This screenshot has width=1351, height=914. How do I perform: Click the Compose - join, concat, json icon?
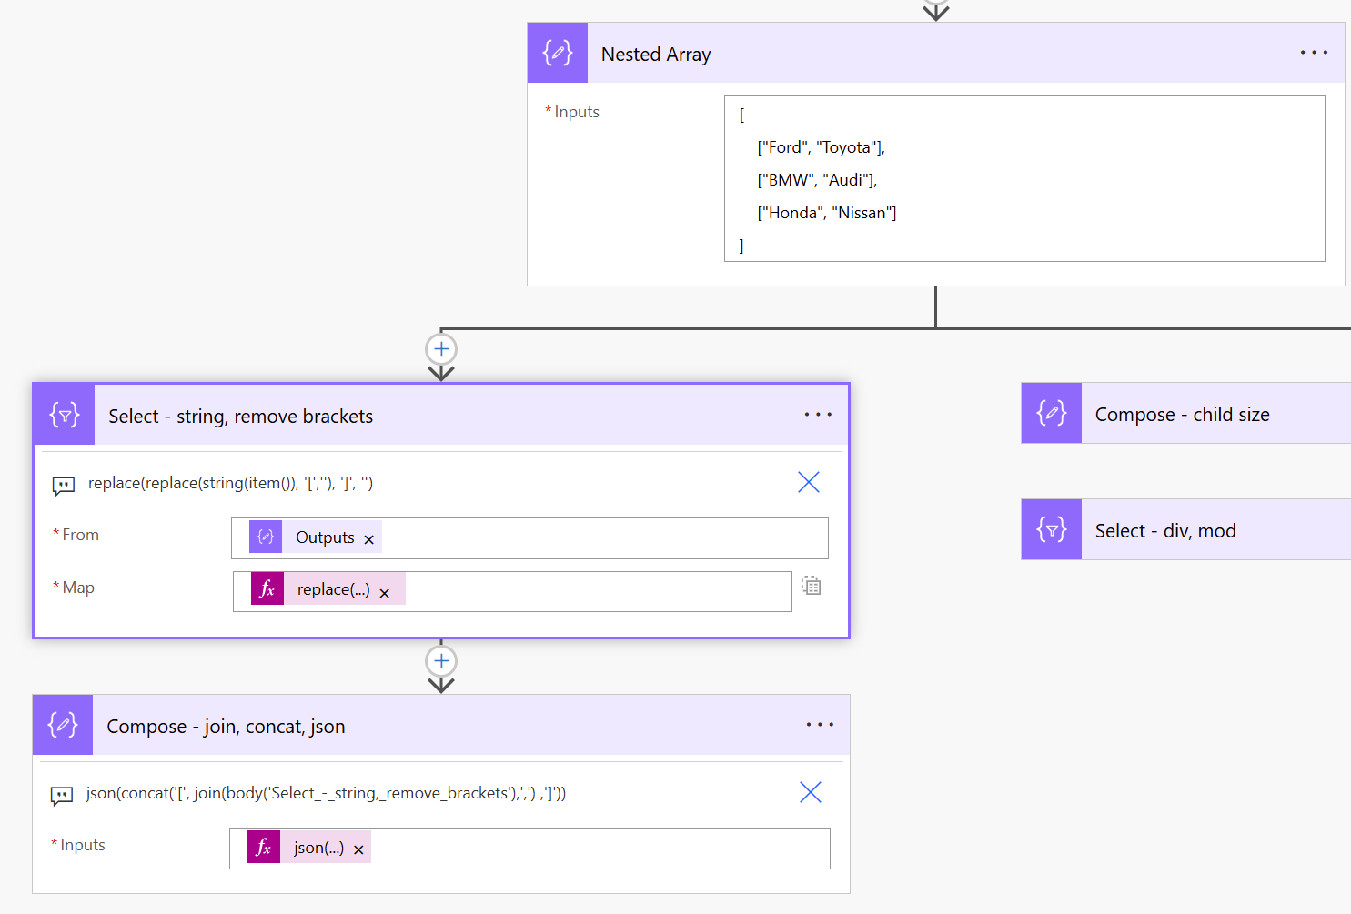tap(63, 725)
